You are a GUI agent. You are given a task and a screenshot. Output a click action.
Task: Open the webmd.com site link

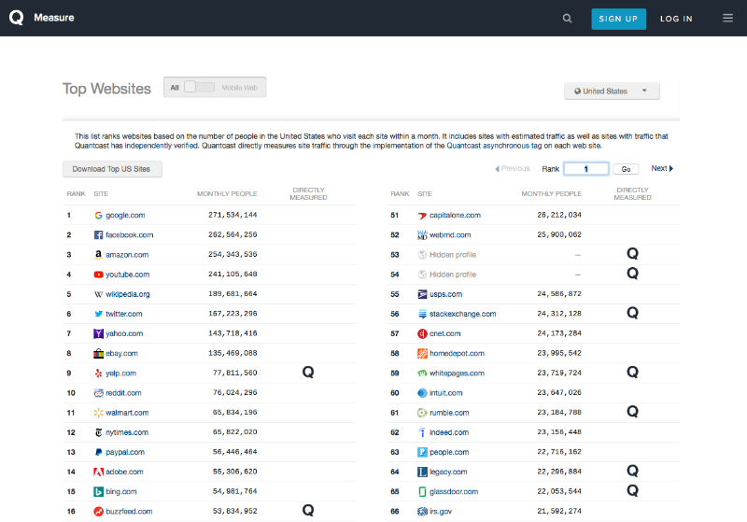[x=450, y=234]
